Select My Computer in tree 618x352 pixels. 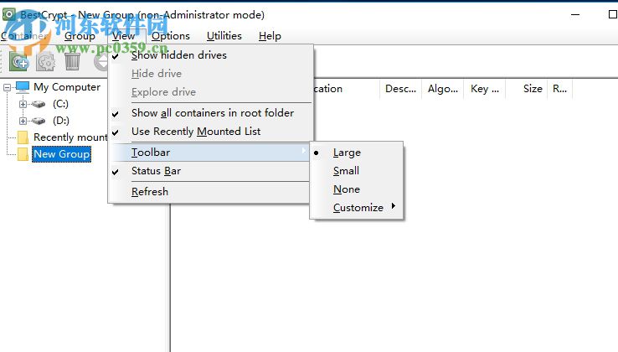pyautogui.click(x=67, y=87)
